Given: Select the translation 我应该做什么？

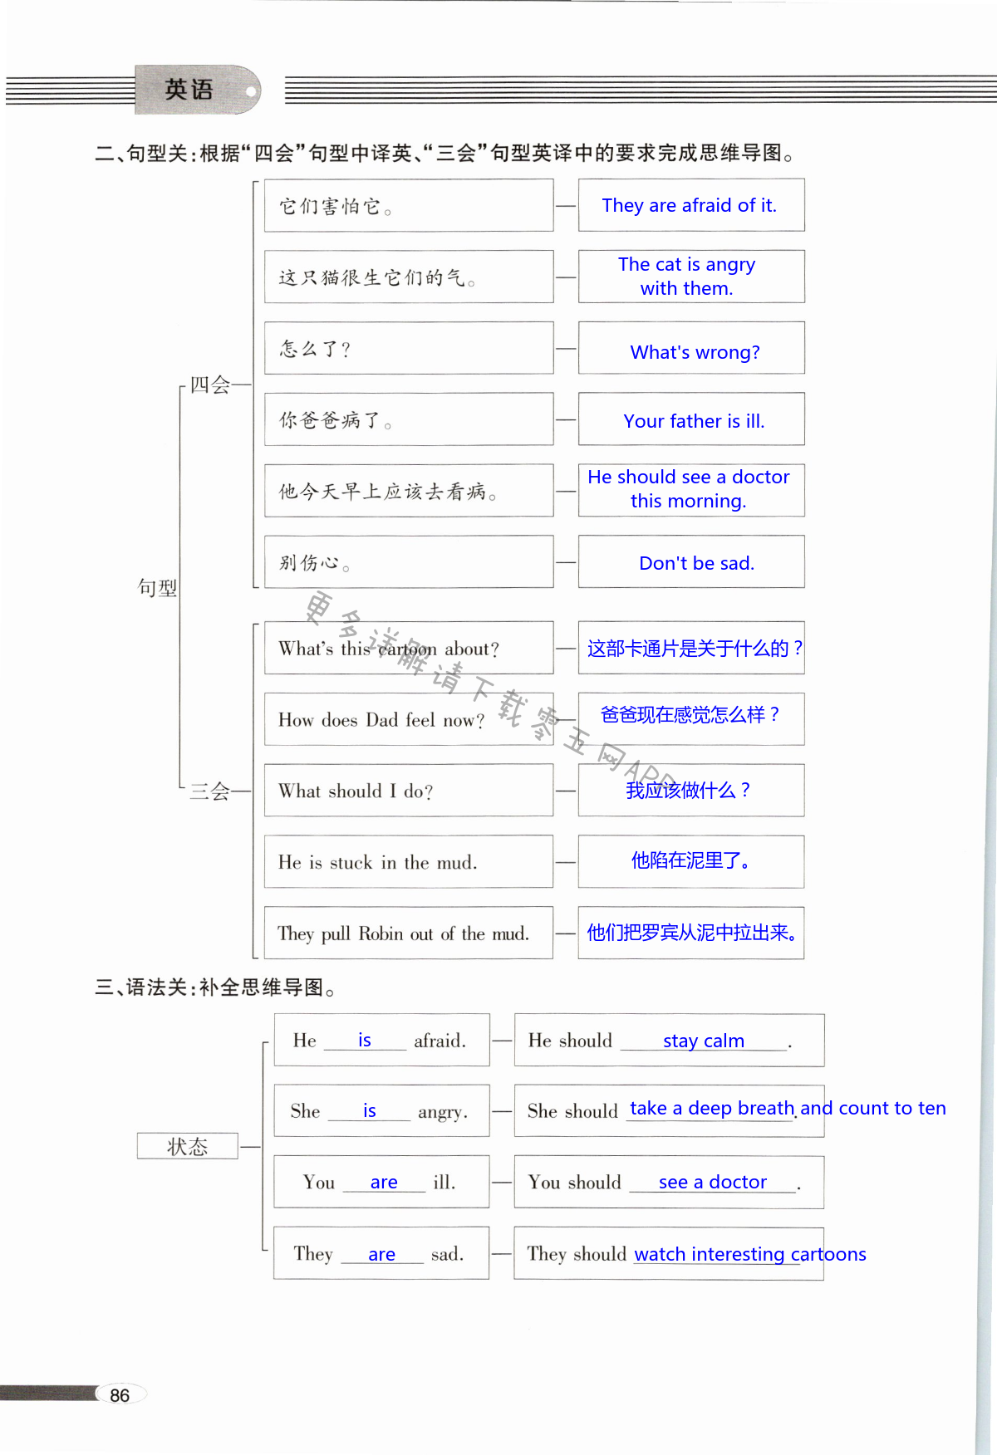Looking at the screenshot, I should (x=690, y=790).
